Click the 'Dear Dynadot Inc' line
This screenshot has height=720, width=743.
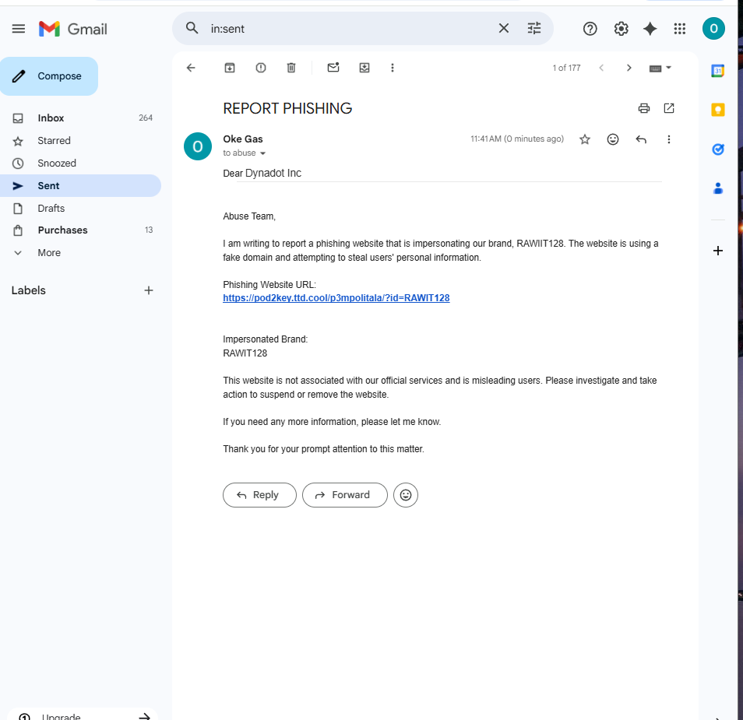[x=262, y=174]
